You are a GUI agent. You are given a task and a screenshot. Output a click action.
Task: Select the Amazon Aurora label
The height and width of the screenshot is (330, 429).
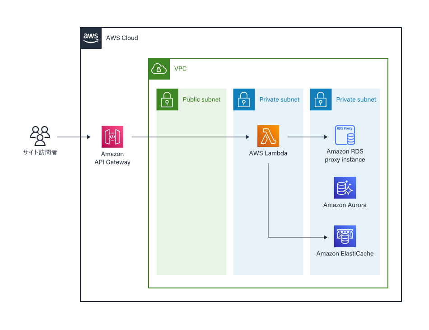[345, 205]
